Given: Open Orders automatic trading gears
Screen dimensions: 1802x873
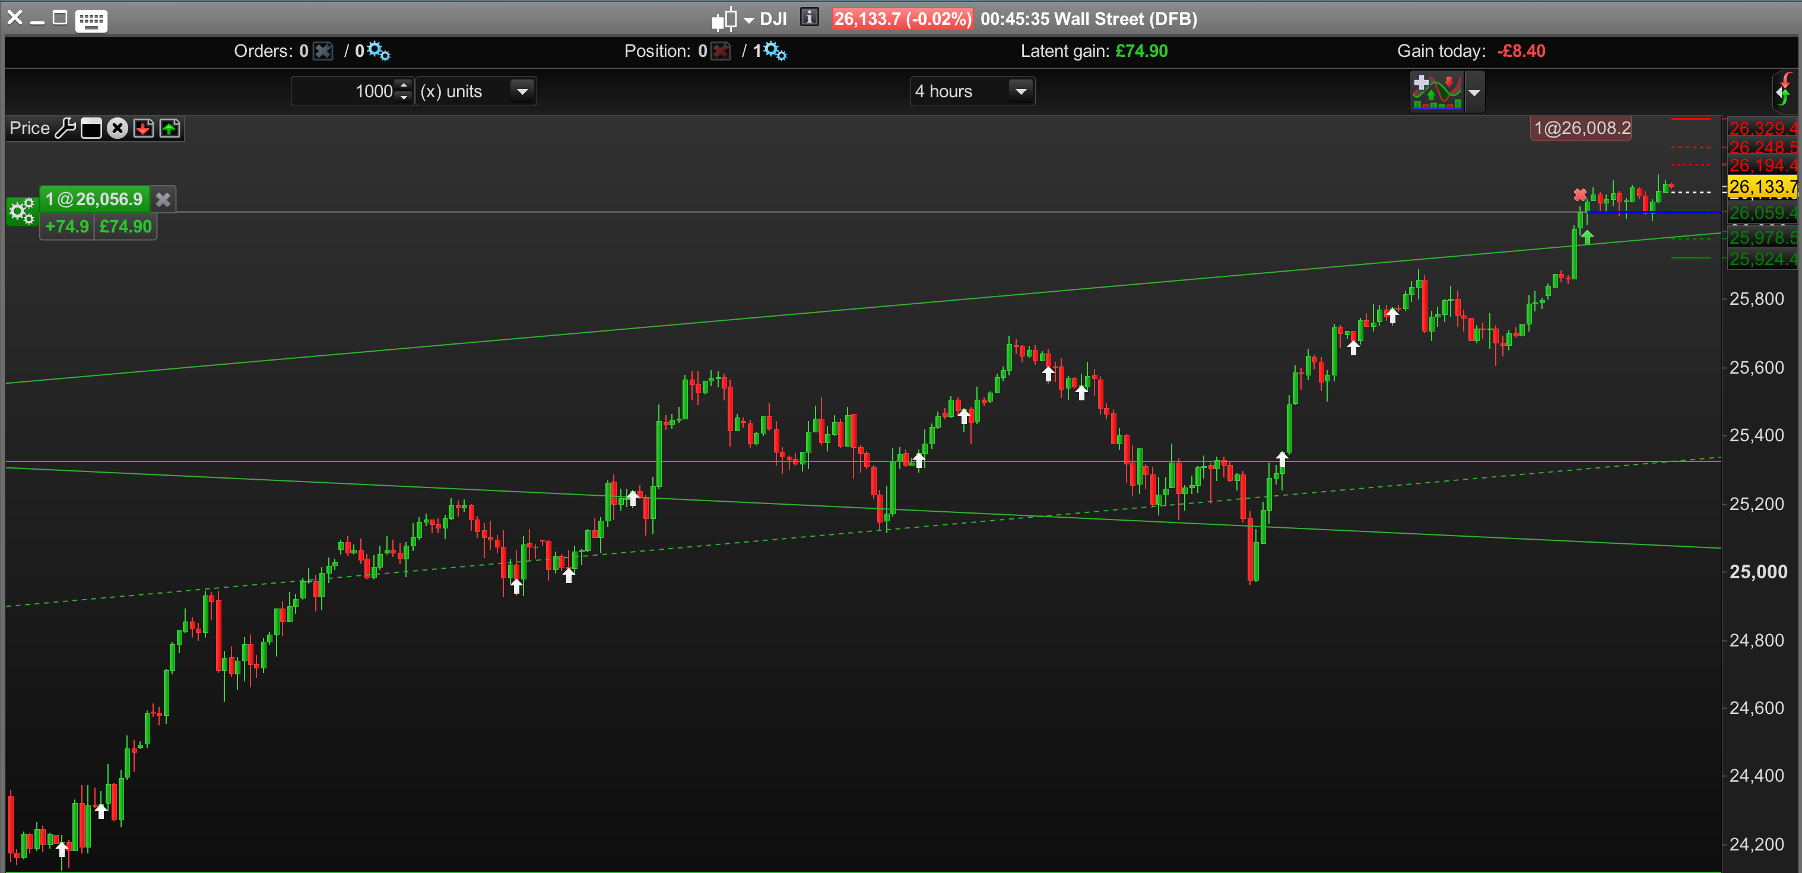Looking at the screenshot, I should tap(379, 51).
